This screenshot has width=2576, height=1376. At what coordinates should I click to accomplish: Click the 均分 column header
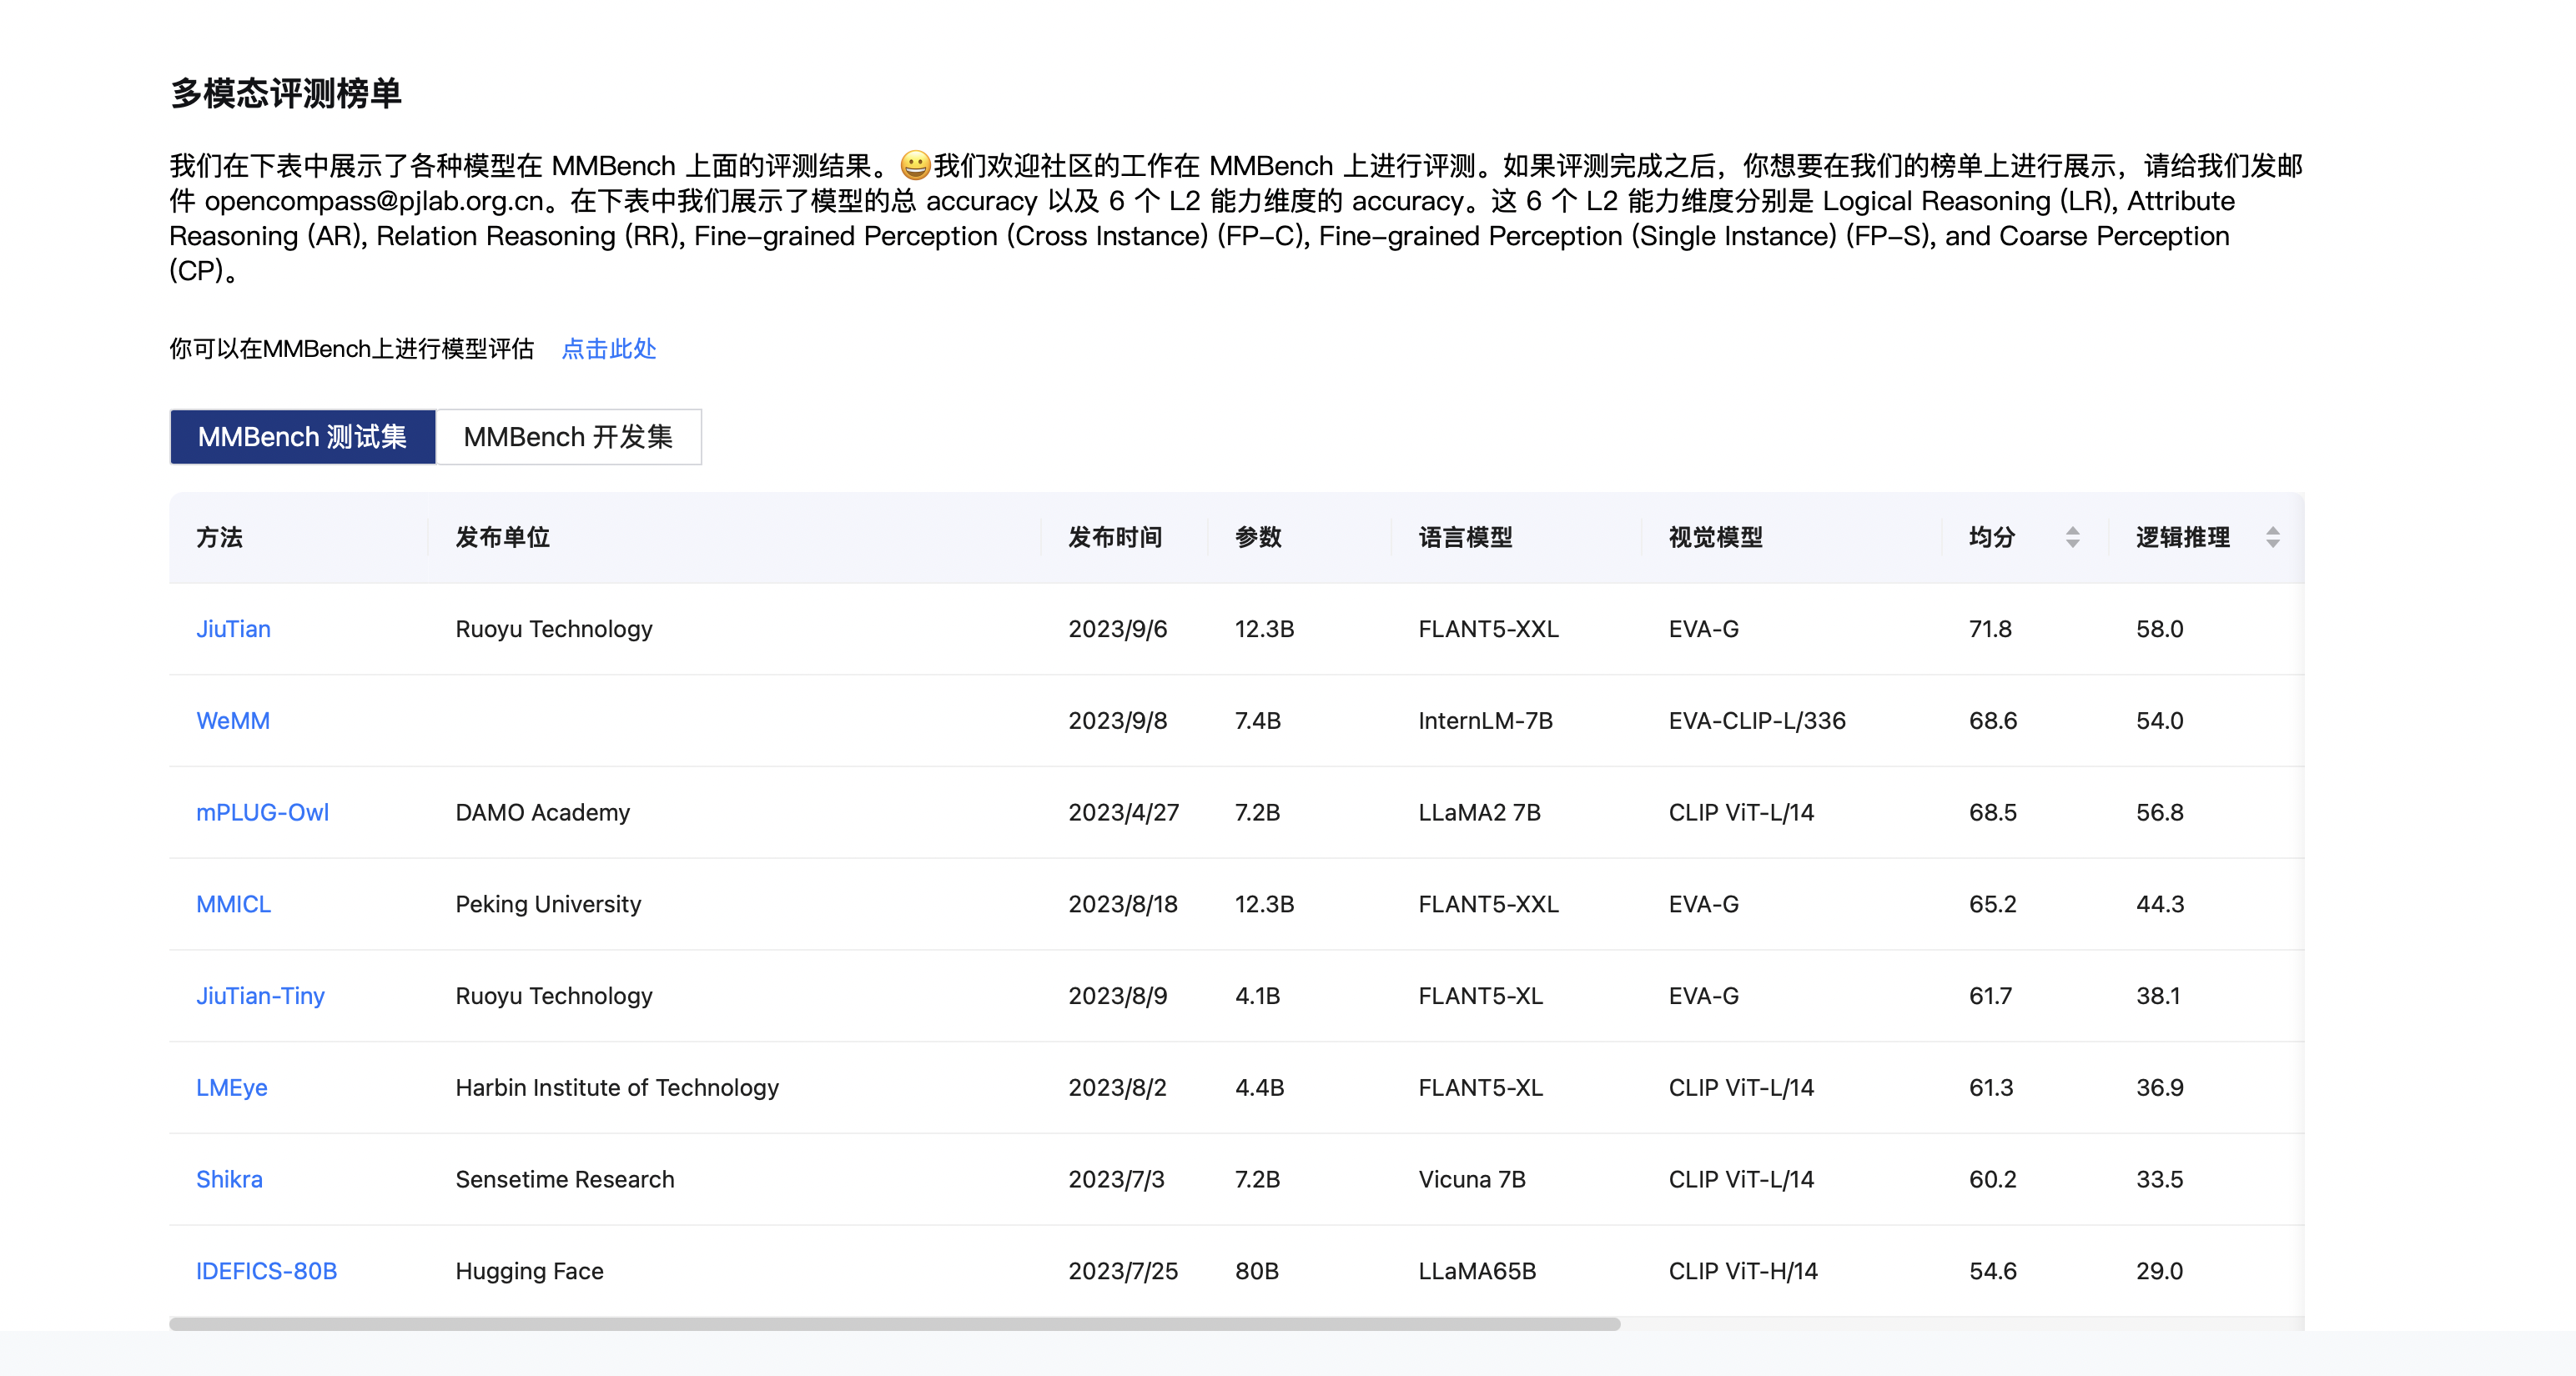point(1991,537)
